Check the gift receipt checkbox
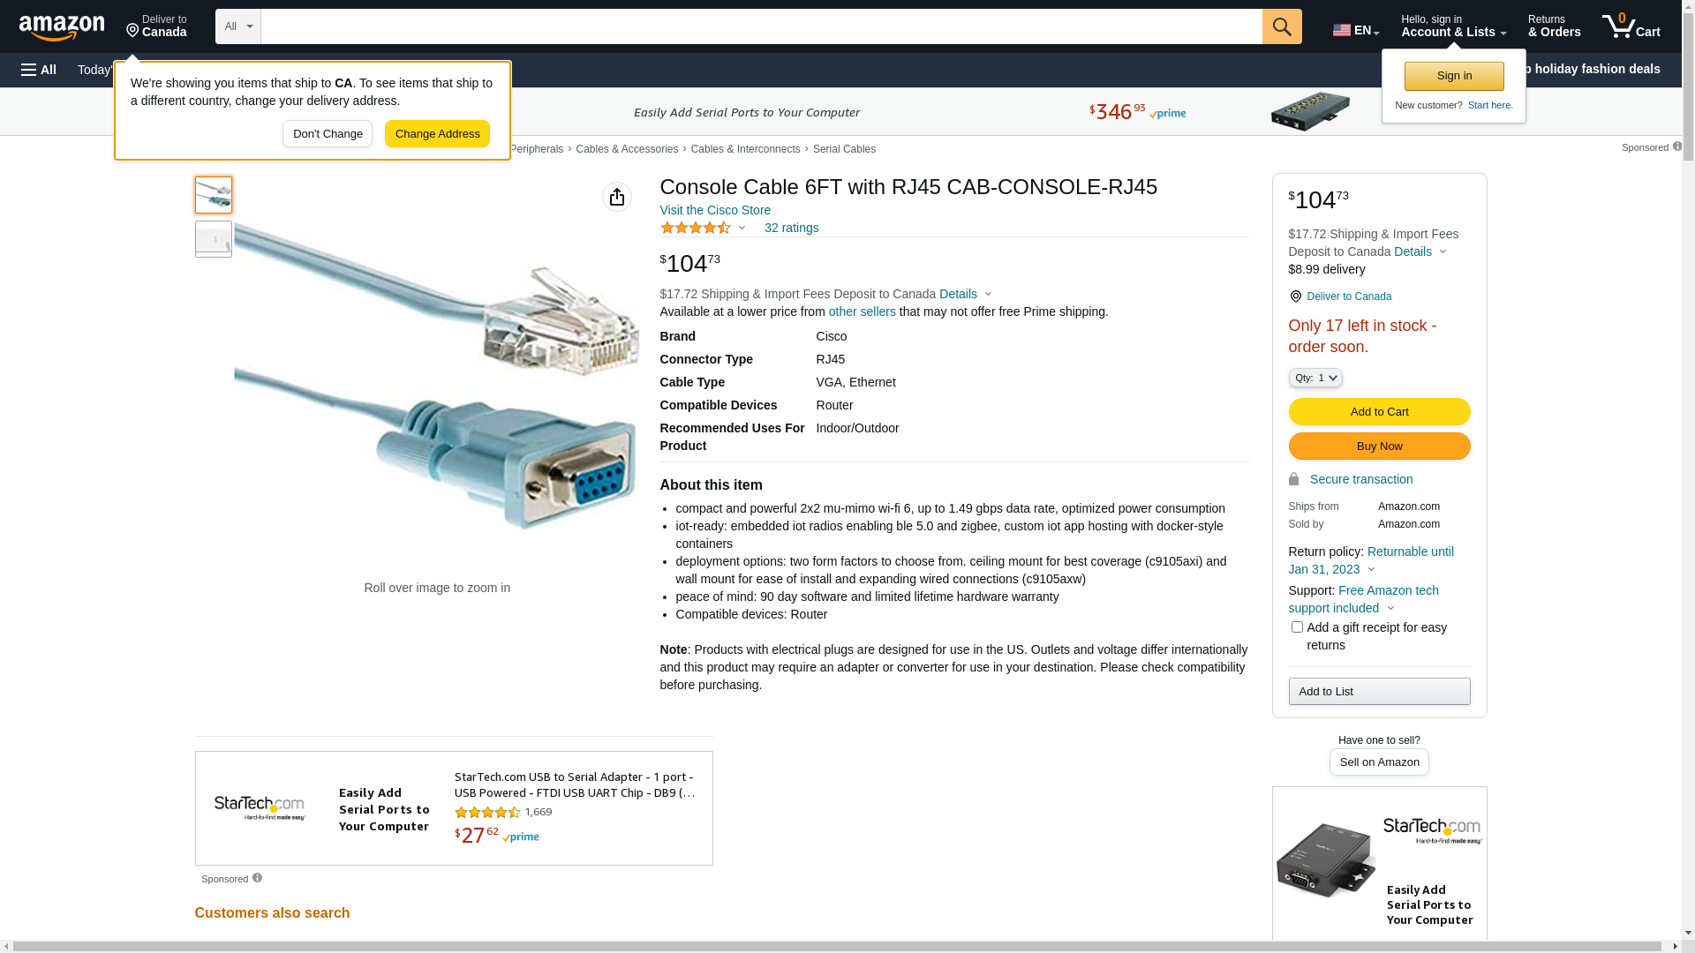The width and height of the screenshot is (1695, 953). coord(1297,627)
